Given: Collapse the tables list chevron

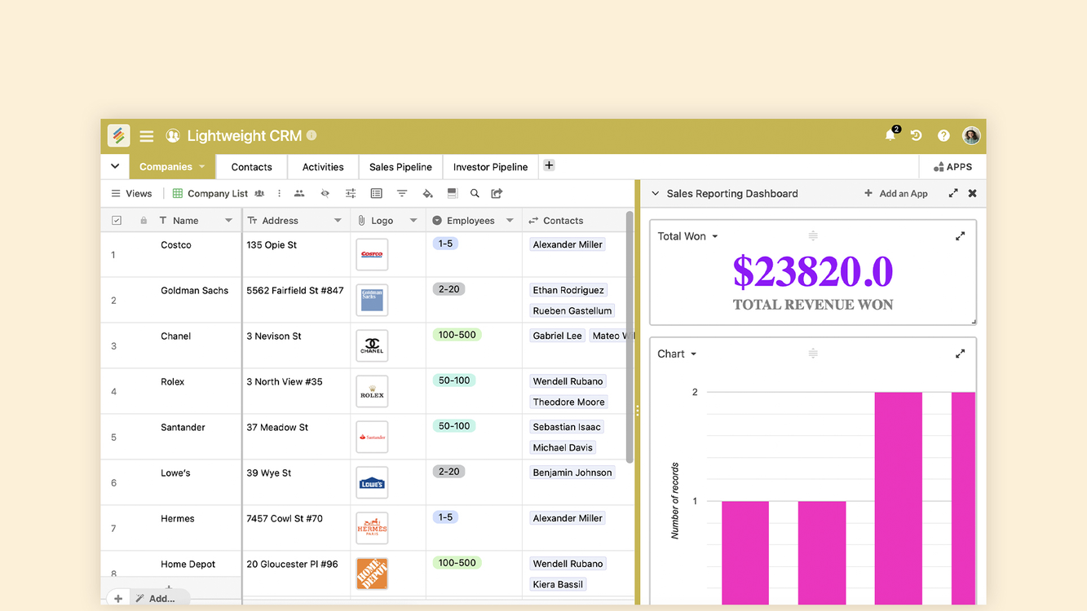Looking at the screenshot, I should [x=115, y=166].
